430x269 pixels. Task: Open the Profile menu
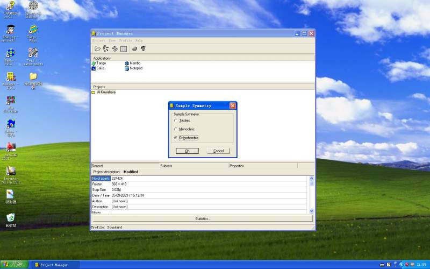click(x=125, y=40)
